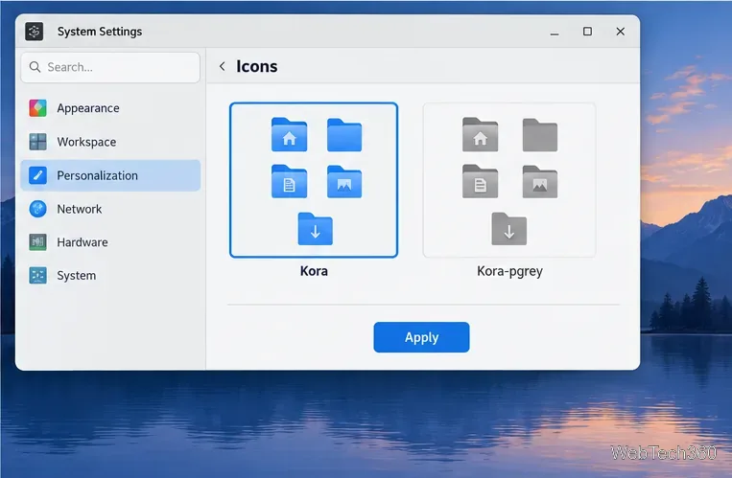The image size is (732, 478).
Task: Click the Icons page heading
Action: [257, 66]
